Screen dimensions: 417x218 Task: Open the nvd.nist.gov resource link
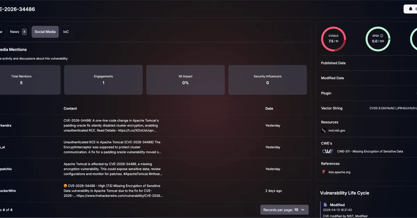(x=337, y=131)
